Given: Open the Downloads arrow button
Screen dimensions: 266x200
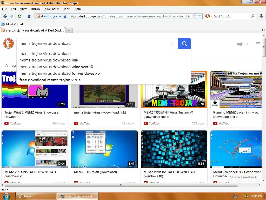Looking at the screenshot, I should tap(261, 16).
